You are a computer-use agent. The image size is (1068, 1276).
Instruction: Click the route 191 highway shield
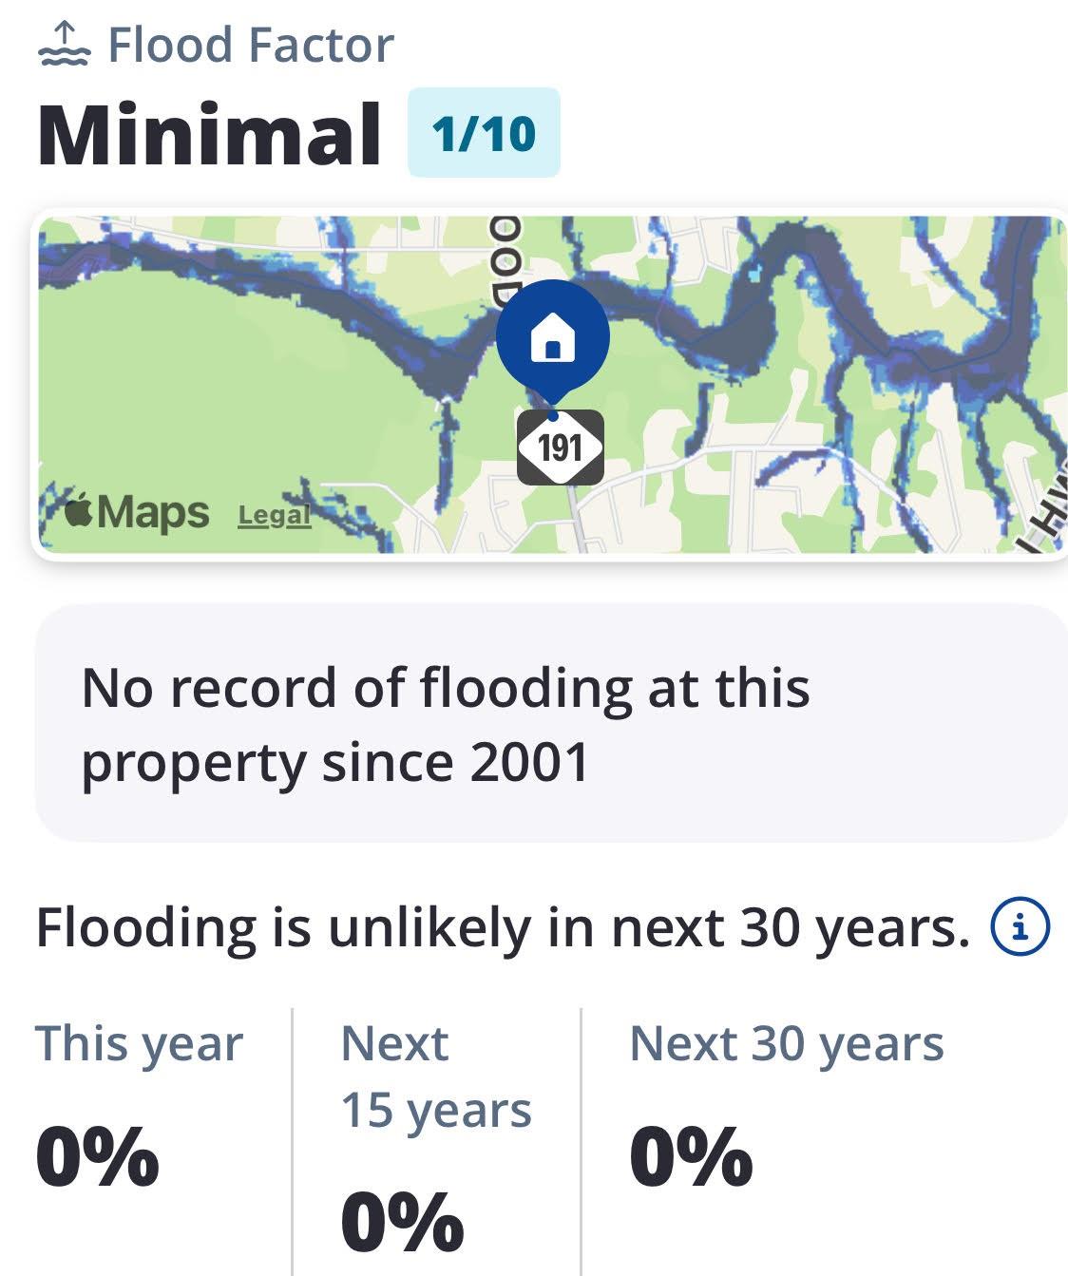click(x=560, y=447)
